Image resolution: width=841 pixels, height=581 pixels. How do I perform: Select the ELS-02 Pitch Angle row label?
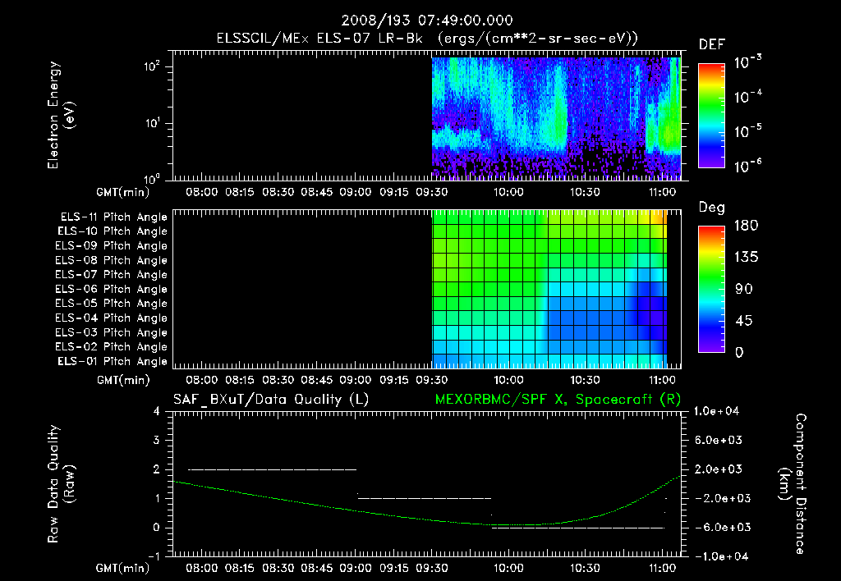(112, 347)
